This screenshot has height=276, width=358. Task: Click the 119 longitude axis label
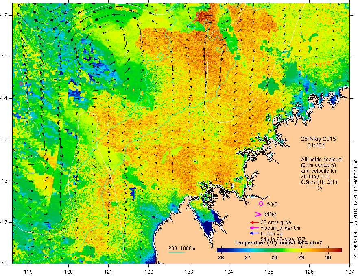28,272
